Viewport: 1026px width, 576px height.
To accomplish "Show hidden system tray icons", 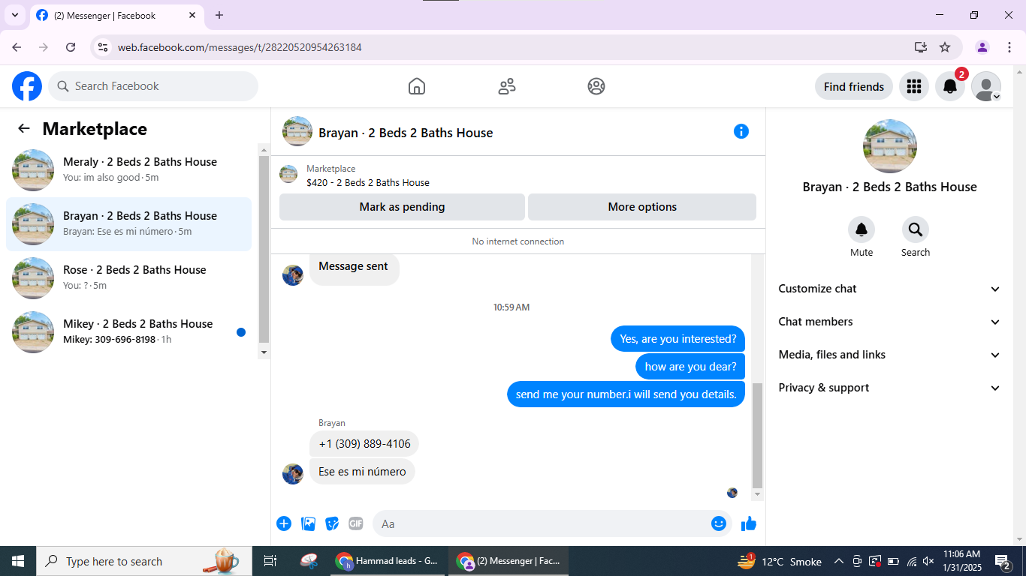I will click(x=839, y=561).
